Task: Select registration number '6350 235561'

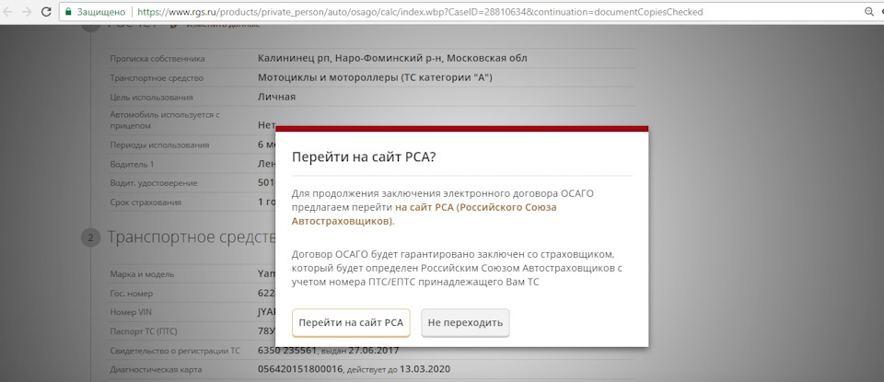Action: coord(287,351)
